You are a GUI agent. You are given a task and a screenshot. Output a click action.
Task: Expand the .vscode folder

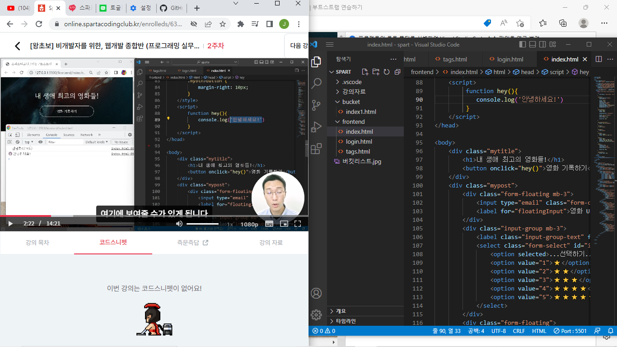[x=352, y=82]
